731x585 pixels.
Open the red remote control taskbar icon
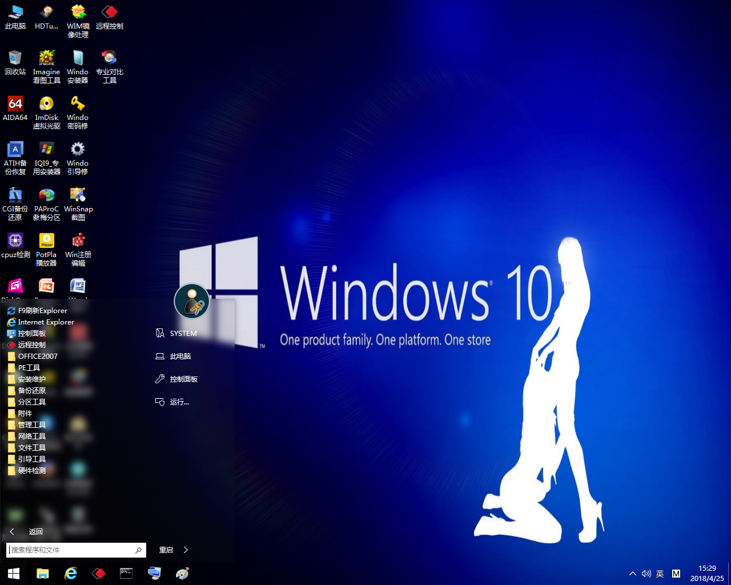99,574
